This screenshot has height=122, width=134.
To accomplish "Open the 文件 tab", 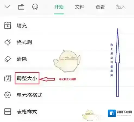I will pyautogui.click(x=80, y=7).
